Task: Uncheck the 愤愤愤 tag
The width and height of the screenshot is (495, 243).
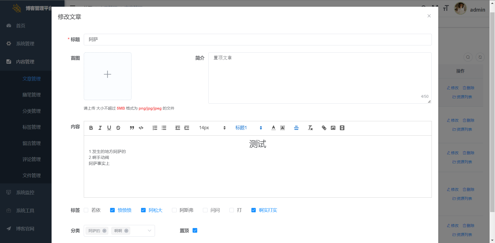Action: pyautogui.click(x=112, y=210)
